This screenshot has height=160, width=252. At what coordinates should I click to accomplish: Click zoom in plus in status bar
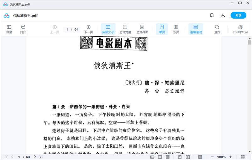[231, 157]
